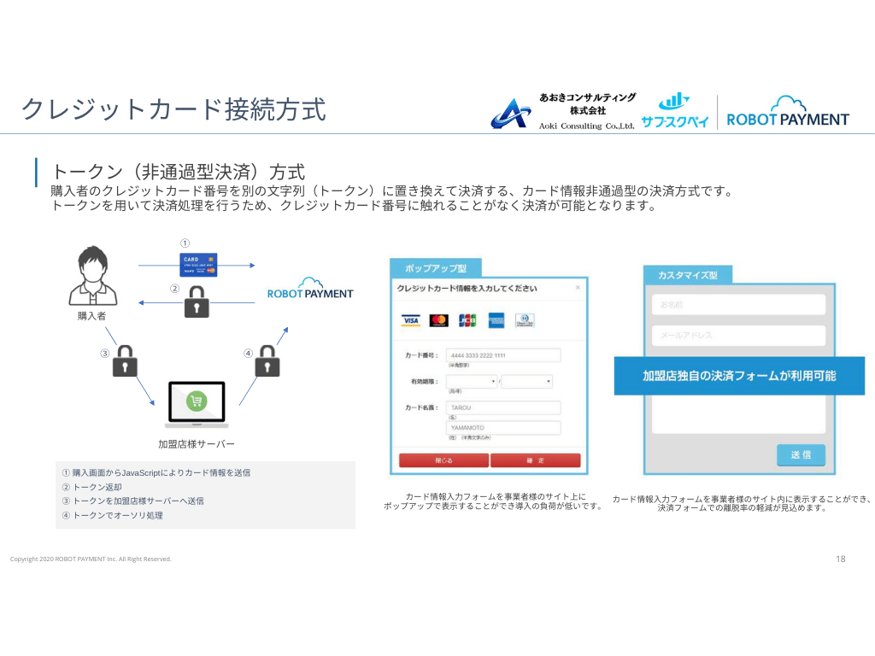The image size is (875, 656).
Task: Click the VISA card logo
Action: click(x=411, y=320)
